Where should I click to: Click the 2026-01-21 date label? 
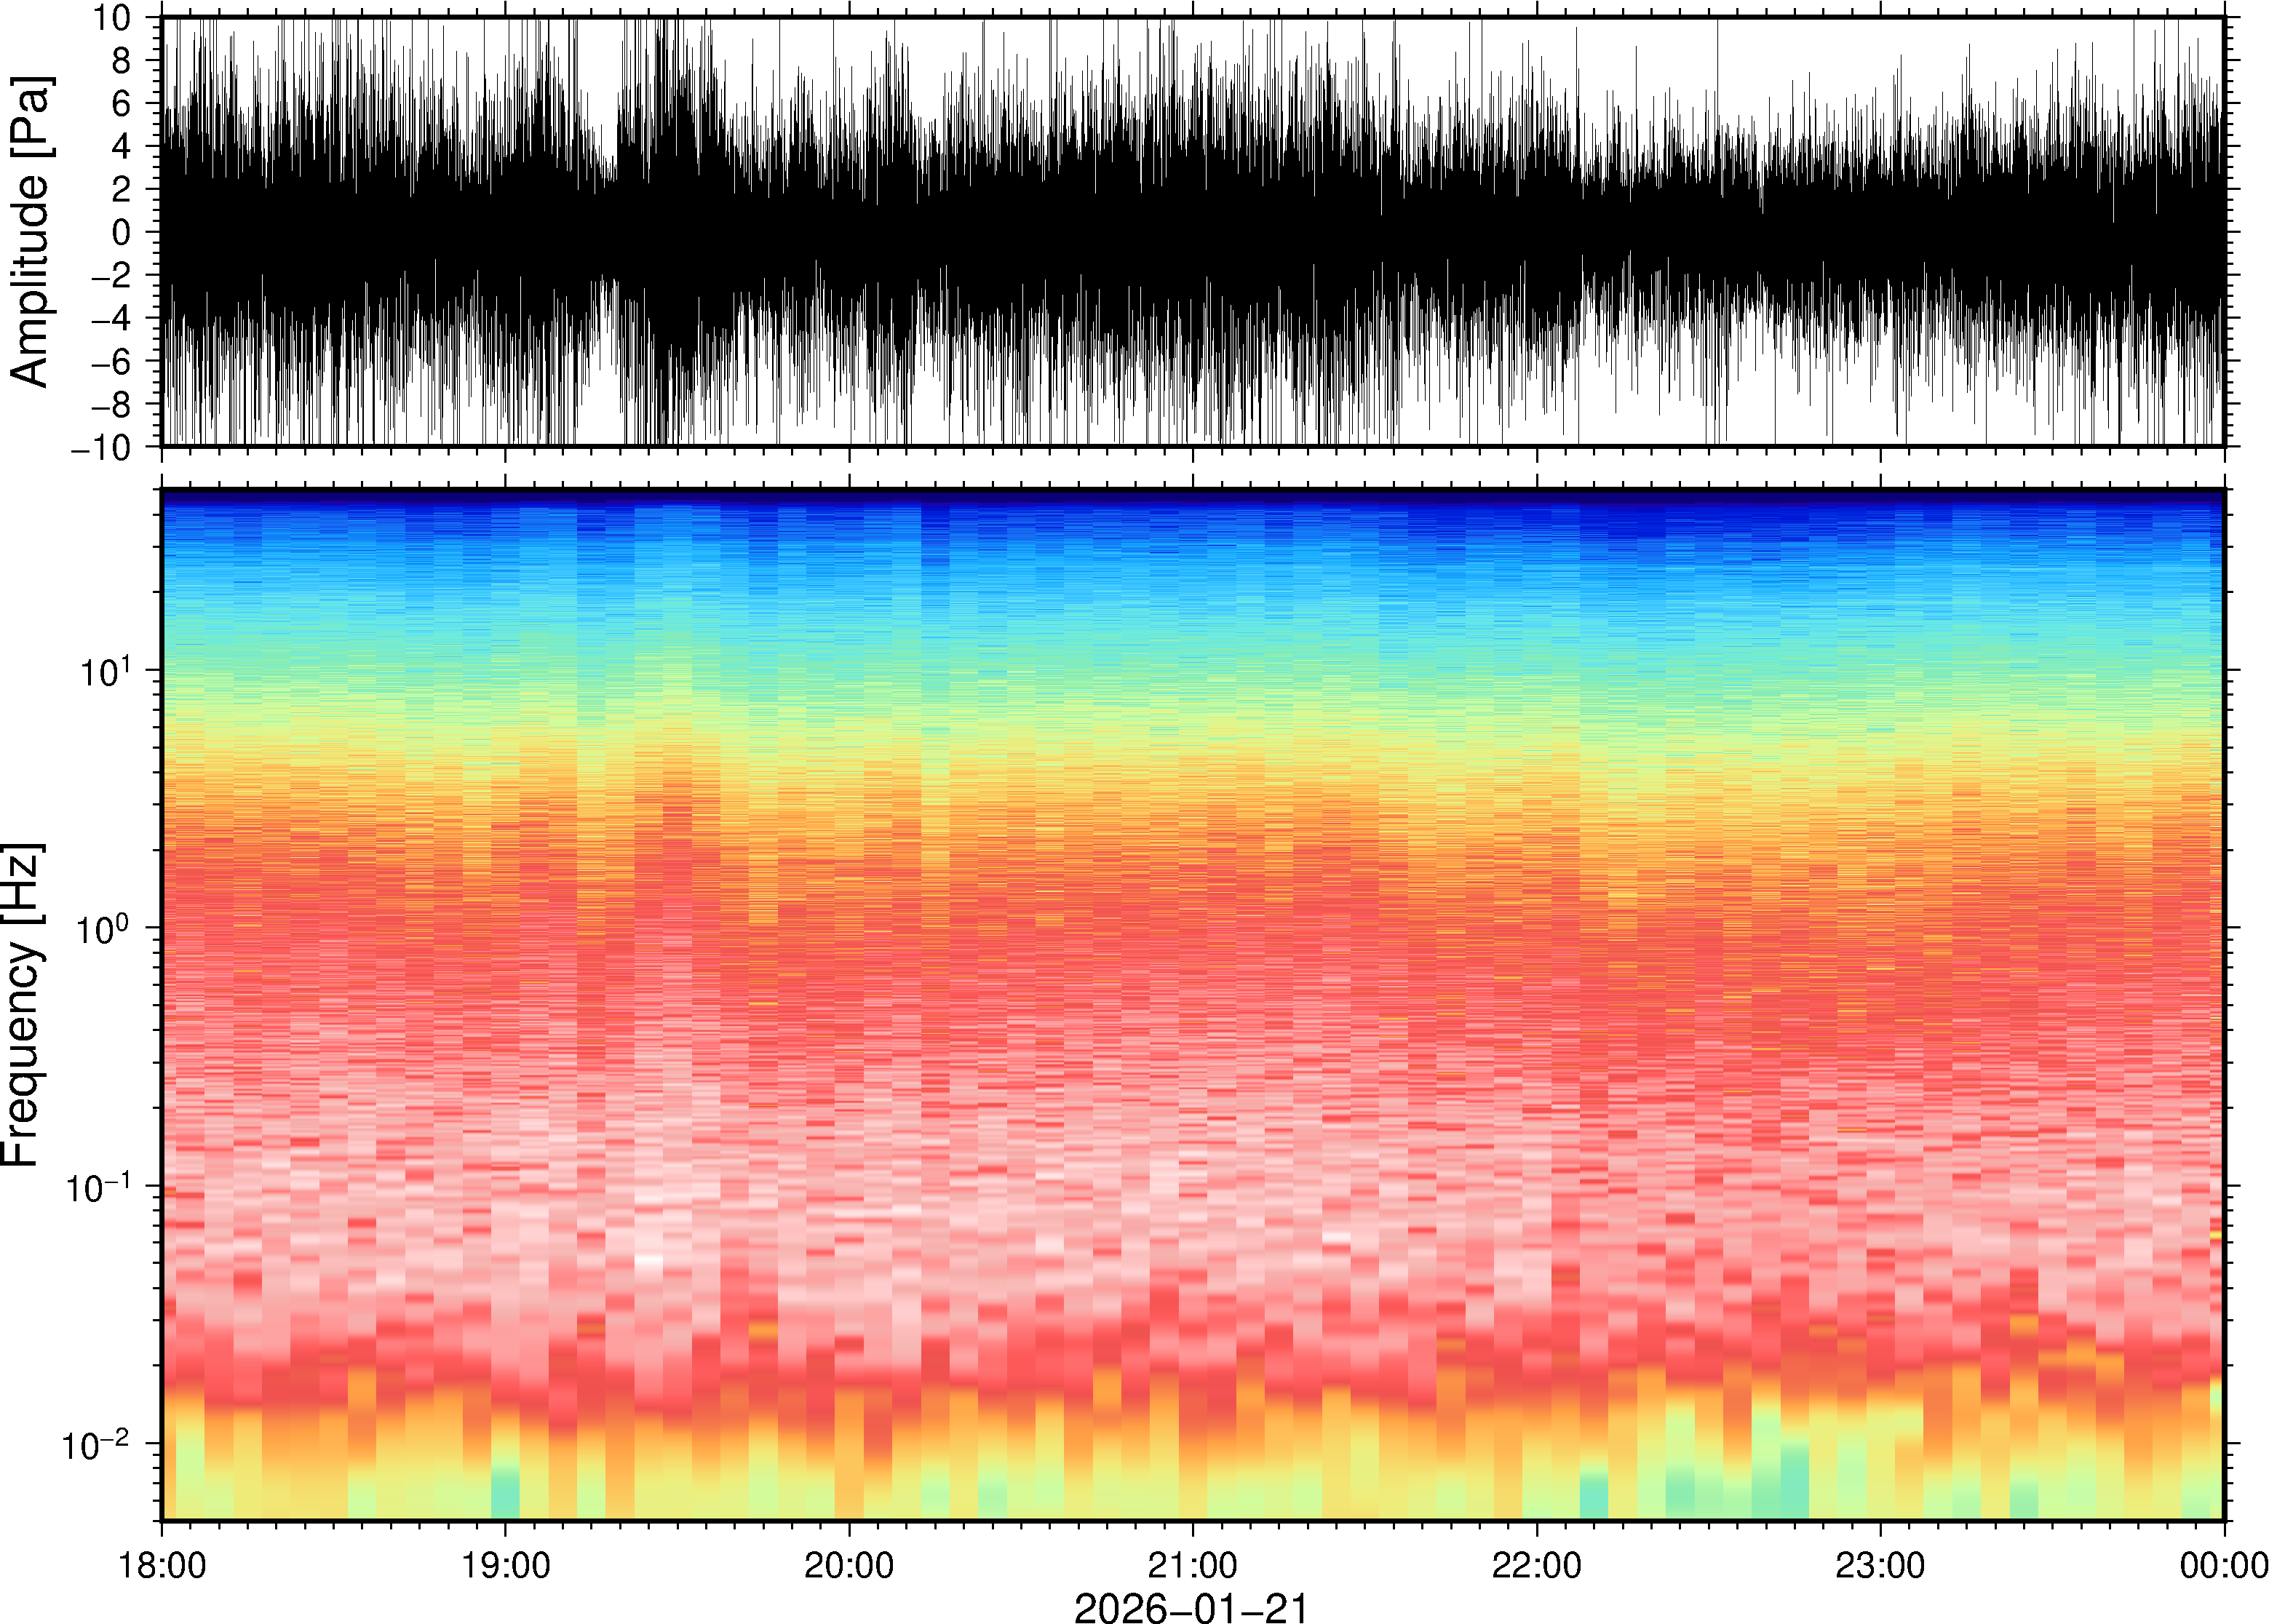coord(1191,1607)
